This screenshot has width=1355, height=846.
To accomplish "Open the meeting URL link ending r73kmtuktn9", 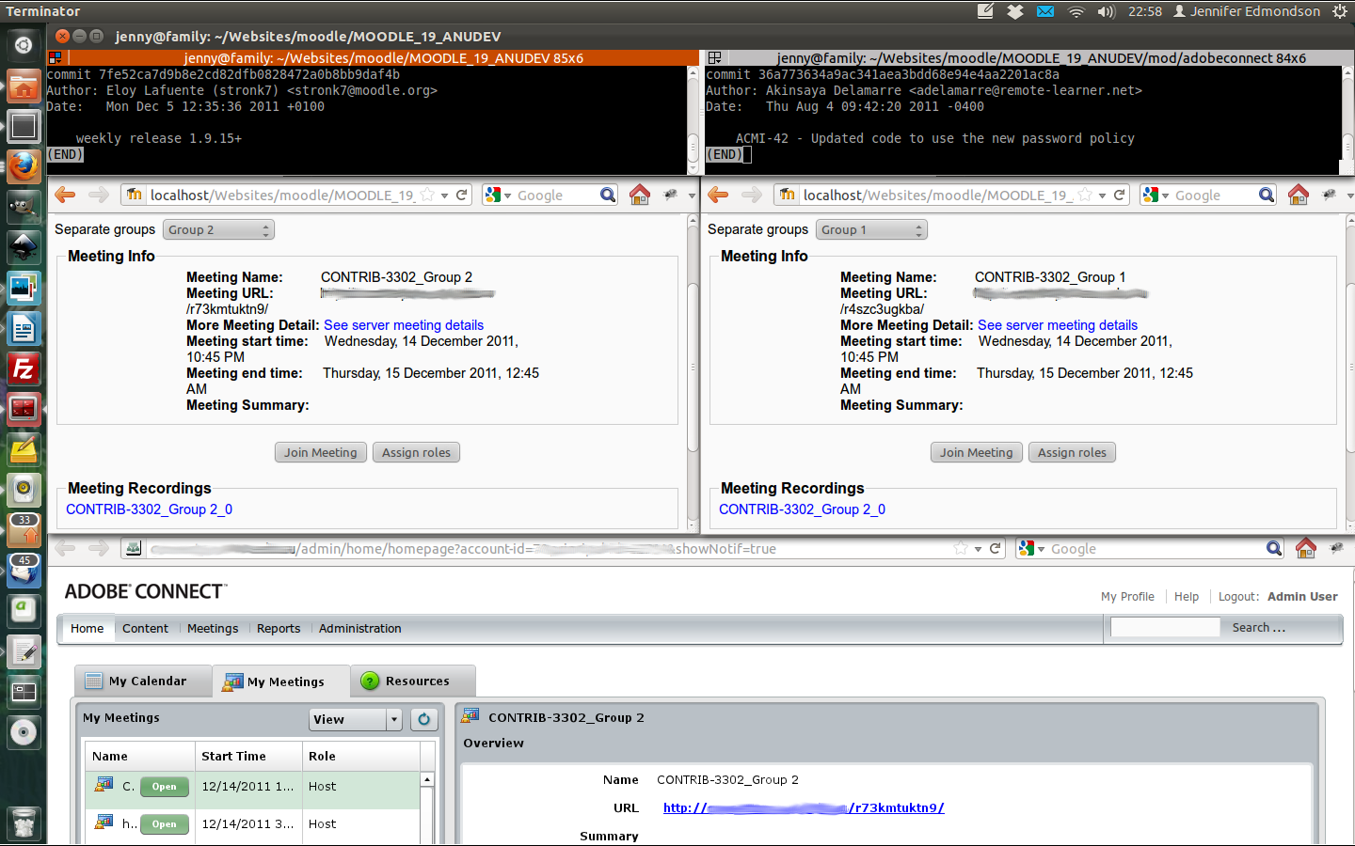I will tap(804, 807).
